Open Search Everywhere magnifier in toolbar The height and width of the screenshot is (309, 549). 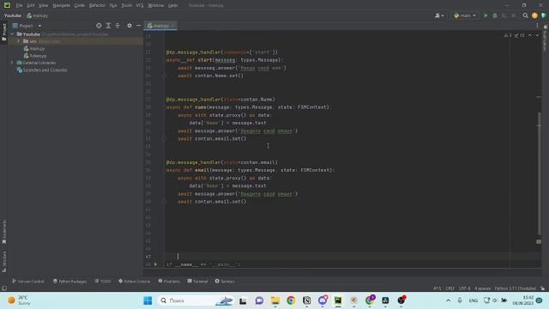[525, 15]
